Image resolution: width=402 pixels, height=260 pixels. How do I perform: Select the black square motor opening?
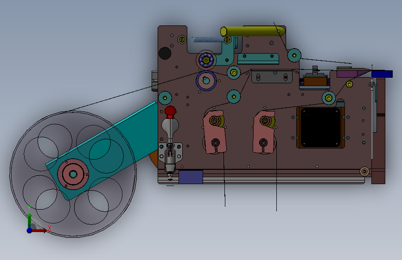(320, 128)
